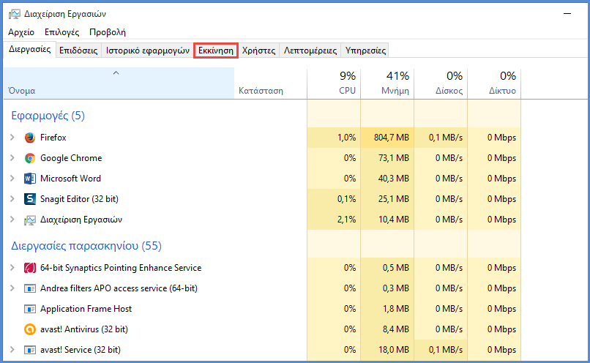Click the Microsoft Word icon
Viewport: 590px width, 363px height.
pos(30,179)
